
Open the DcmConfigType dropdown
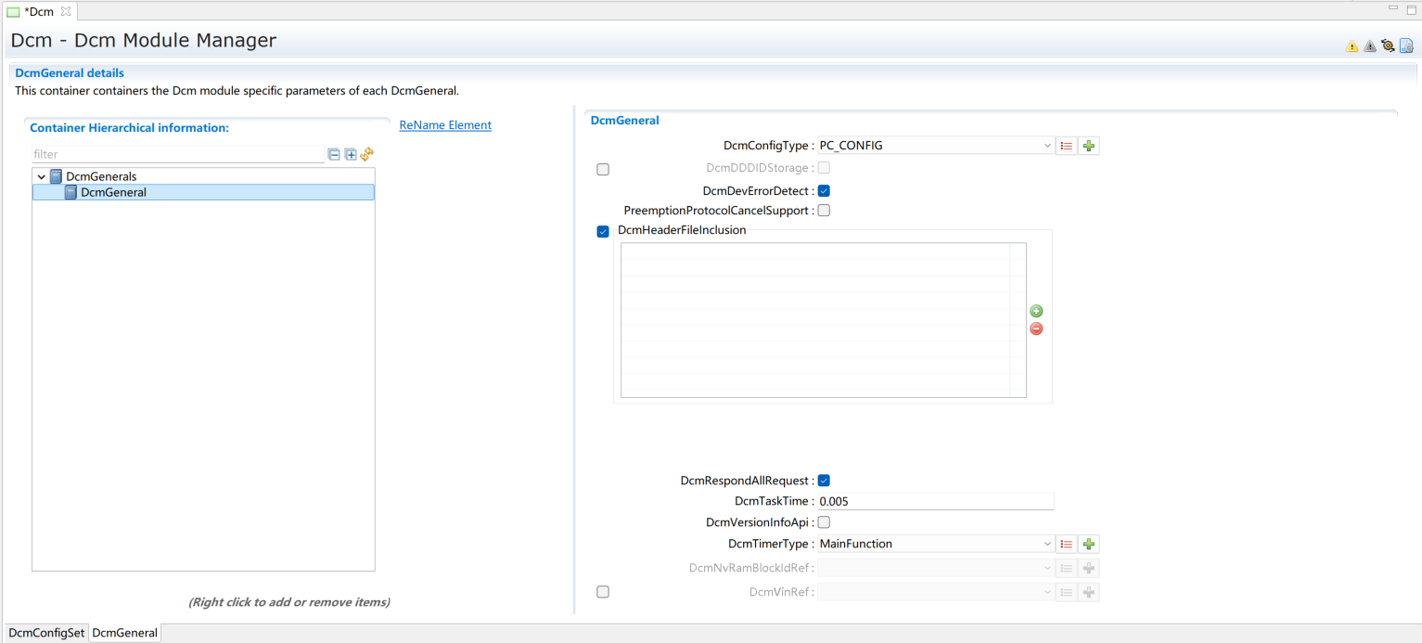[x=935, y=146]
